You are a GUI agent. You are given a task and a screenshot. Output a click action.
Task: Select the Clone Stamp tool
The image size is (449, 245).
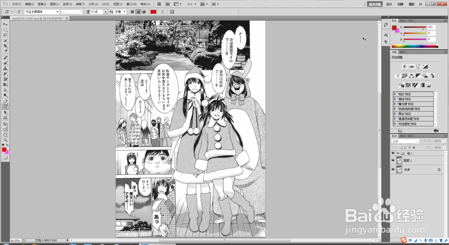(x=5, y=69)
